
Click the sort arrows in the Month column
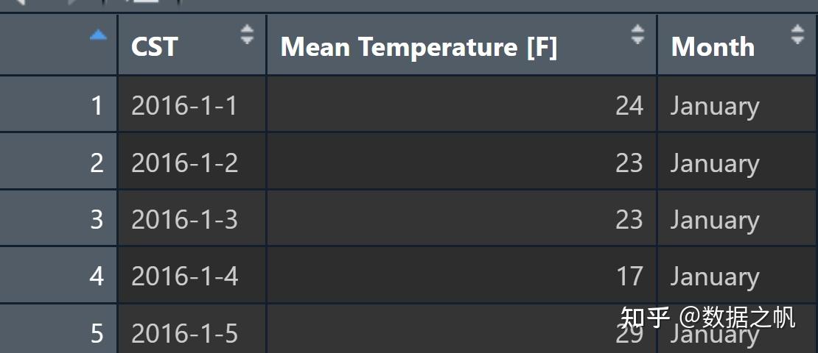point(797,34)
